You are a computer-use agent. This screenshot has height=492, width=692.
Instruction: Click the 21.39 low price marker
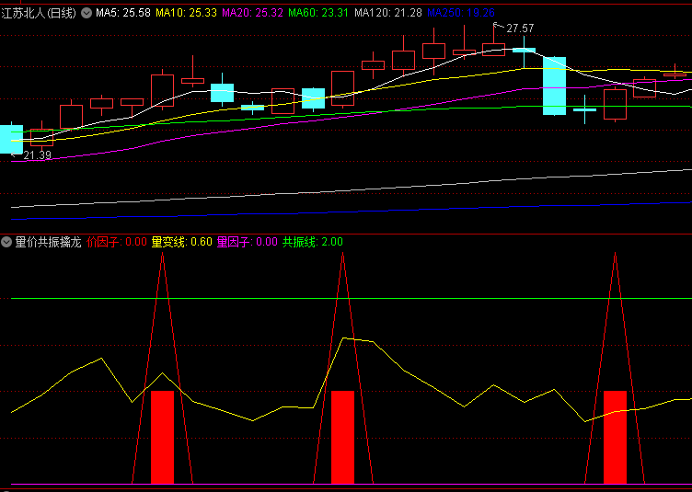[x=37, y=155]
